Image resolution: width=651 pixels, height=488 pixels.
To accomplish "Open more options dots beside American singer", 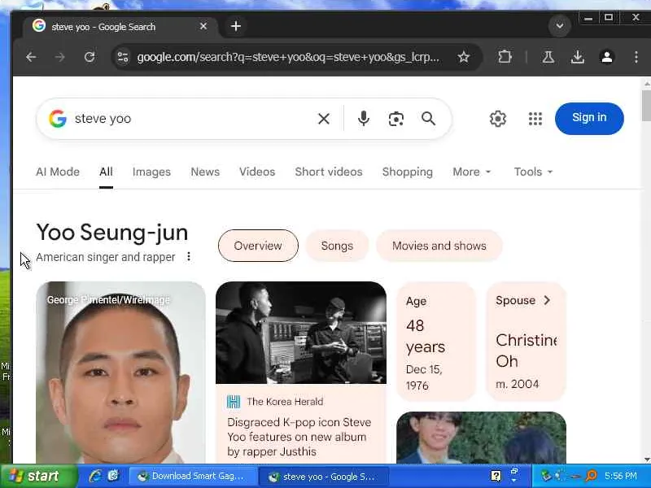I will click(x=189, y=256).
